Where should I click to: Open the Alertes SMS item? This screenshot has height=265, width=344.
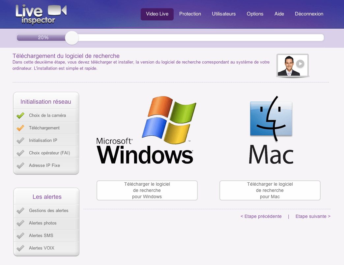[x=46, y=235]
